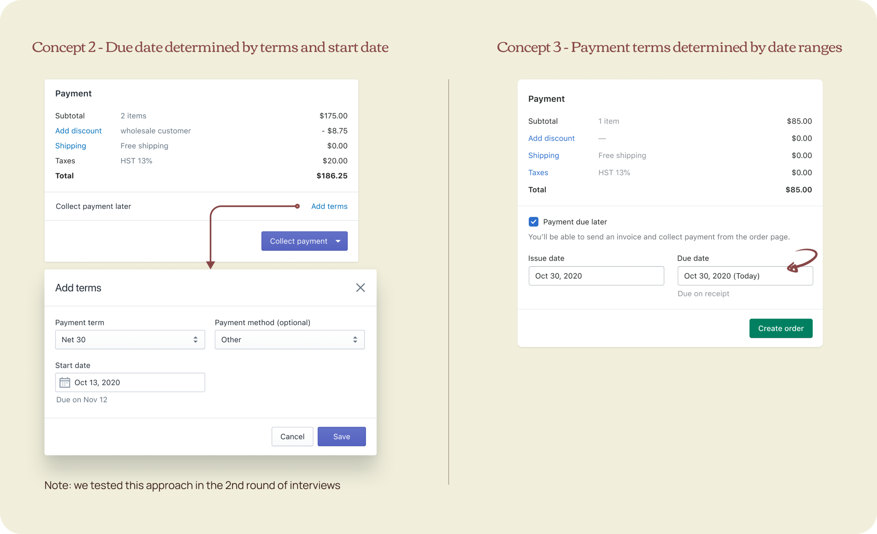Click Shipping link in Concept 2 panel
The image size is (877, 534).
pyautogui.click(x=71, y=146)
